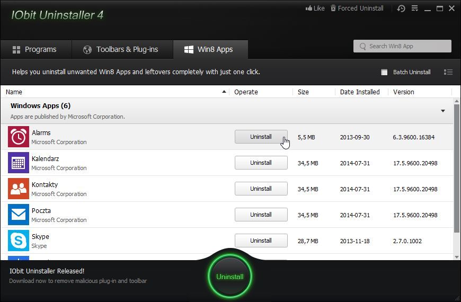Uninstall the Skype app

tap(261, 241)
